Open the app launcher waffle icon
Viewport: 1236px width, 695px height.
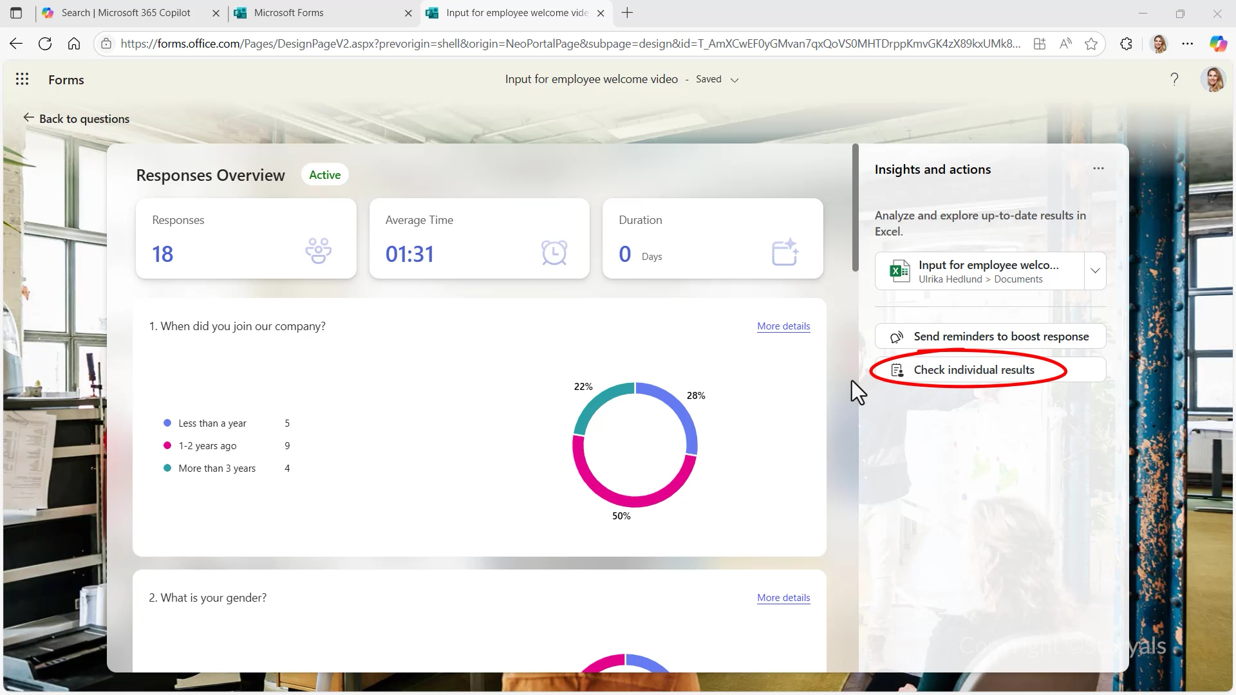(22, 79)
